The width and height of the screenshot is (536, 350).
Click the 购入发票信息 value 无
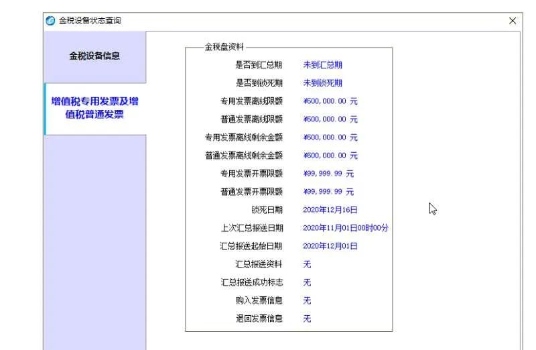[x=307, y=301]
